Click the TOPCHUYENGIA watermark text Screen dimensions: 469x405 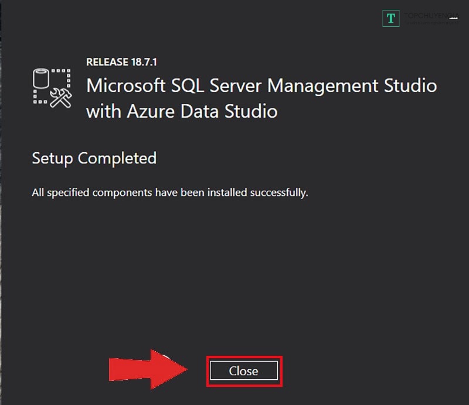(430, 16)
